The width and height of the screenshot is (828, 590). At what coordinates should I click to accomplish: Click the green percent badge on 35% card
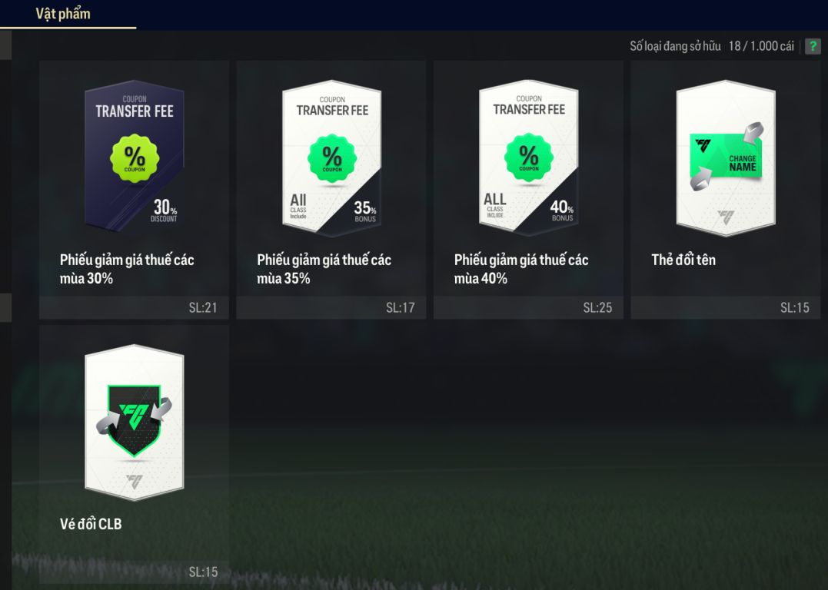[332, 158]
